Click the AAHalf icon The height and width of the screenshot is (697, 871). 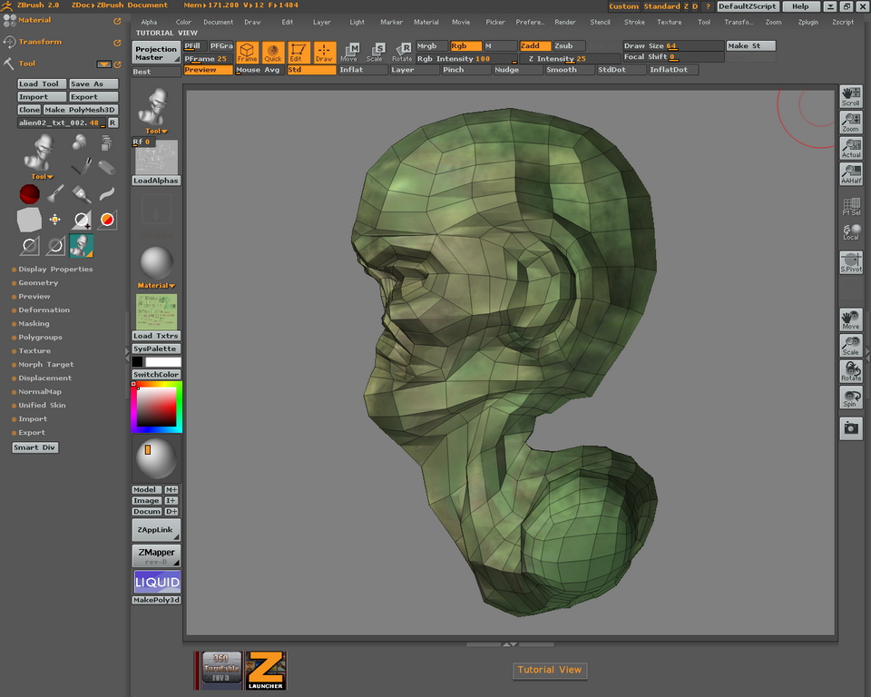pos(851,174)
